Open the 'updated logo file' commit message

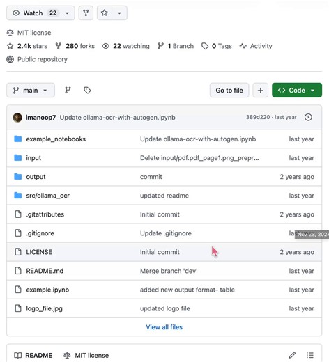[165, 308]
